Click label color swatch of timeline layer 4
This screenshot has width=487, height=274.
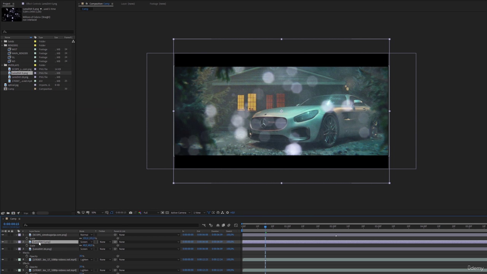(19, 260)
